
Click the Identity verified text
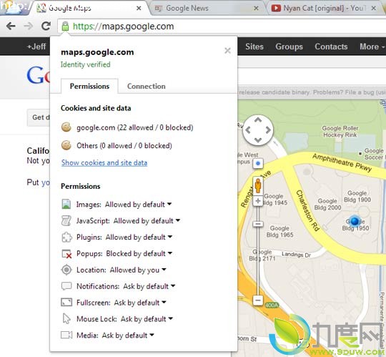(86, 64)
